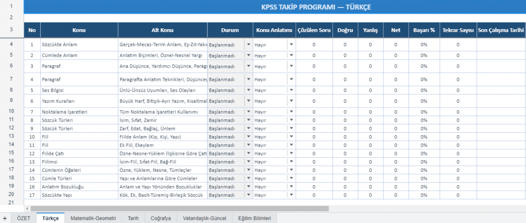Open Konu Anlatımı dropdown for Cümlede Anlam
Screen dimensions: 526x223
[x=291, y=55]
